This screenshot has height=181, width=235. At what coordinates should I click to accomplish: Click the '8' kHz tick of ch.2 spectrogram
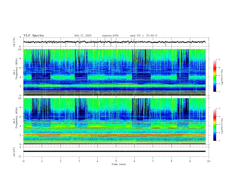[21, 108]
